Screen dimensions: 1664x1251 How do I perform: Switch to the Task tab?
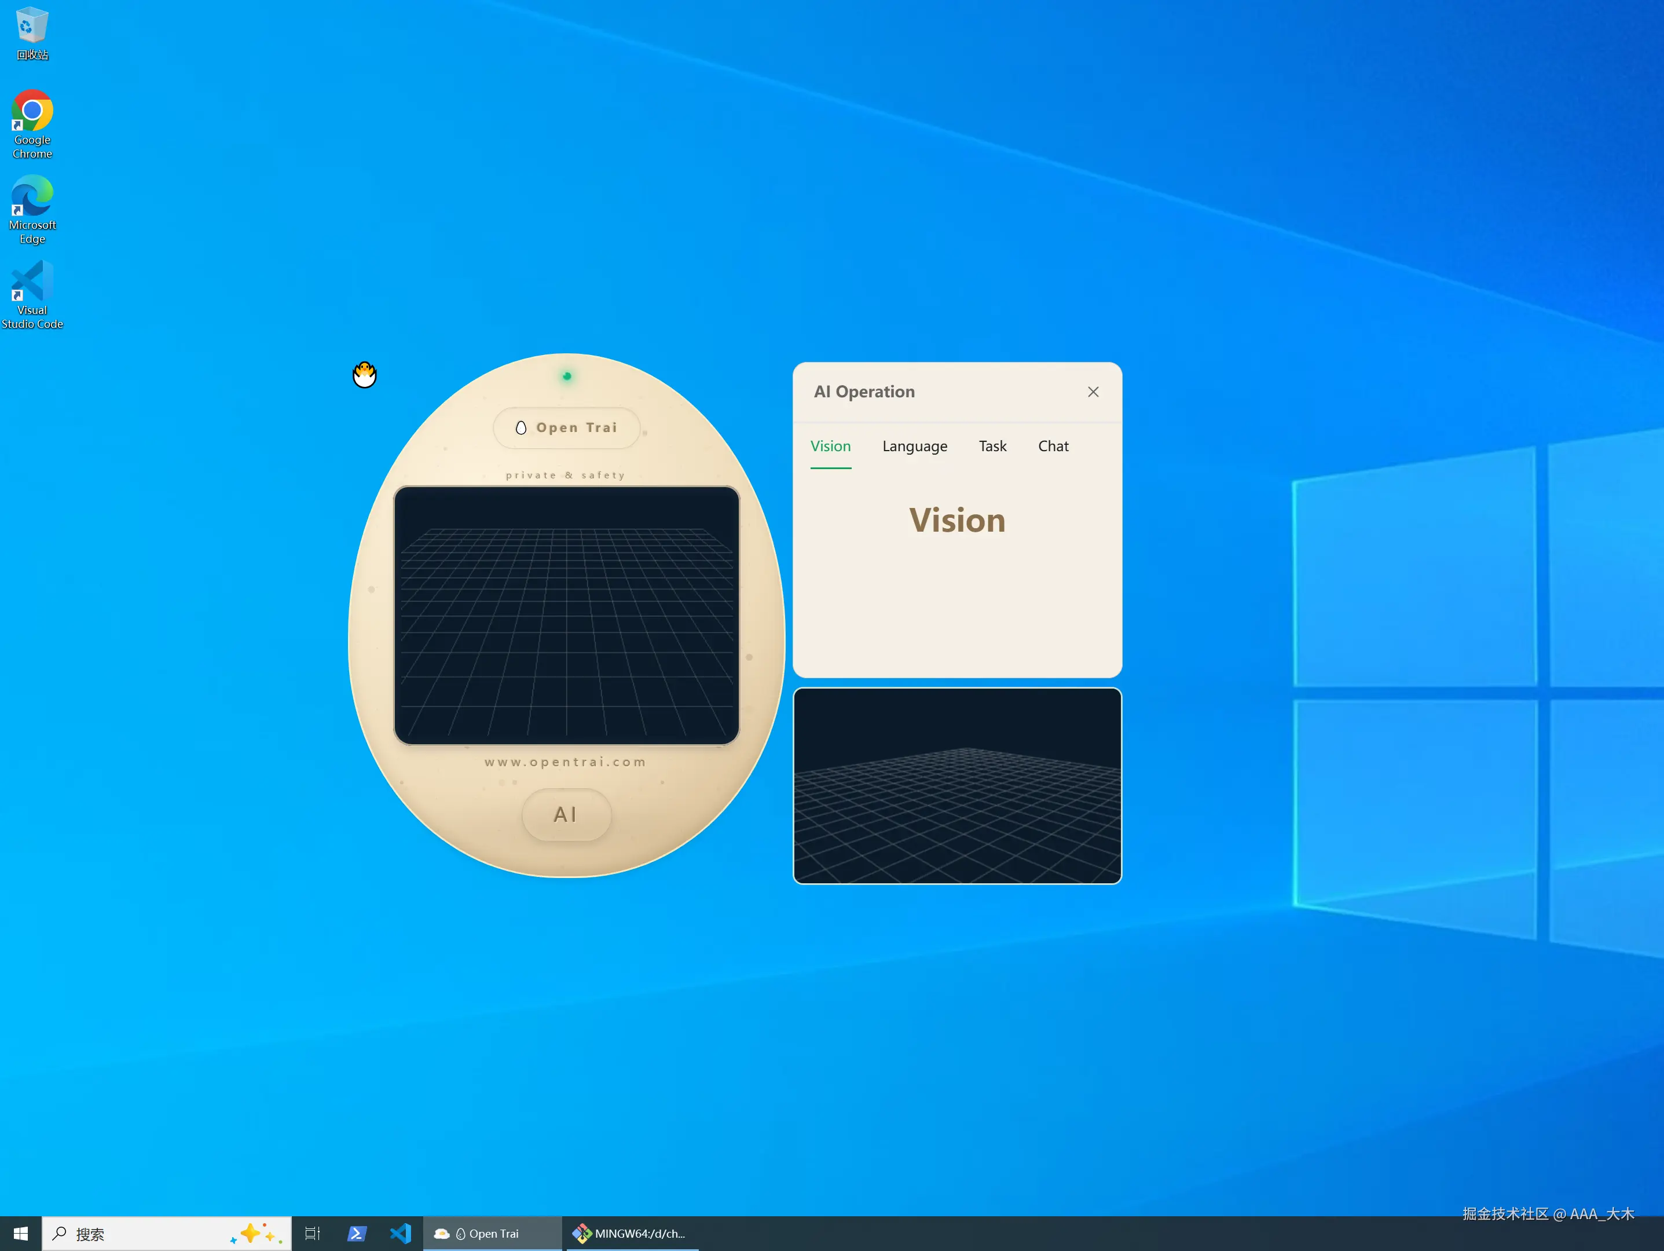pos(992,447)
